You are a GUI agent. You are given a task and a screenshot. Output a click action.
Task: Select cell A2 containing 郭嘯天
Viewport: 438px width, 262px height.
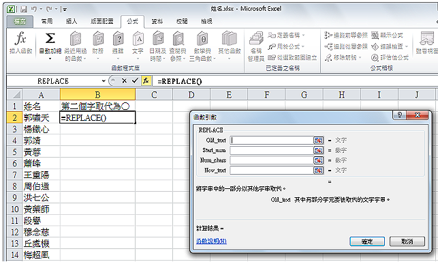pyautogui.click(x=41, y=117)
